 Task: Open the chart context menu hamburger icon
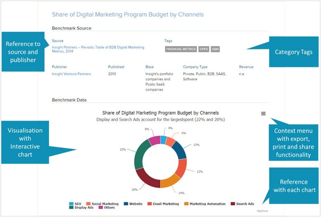coord(263,113)
